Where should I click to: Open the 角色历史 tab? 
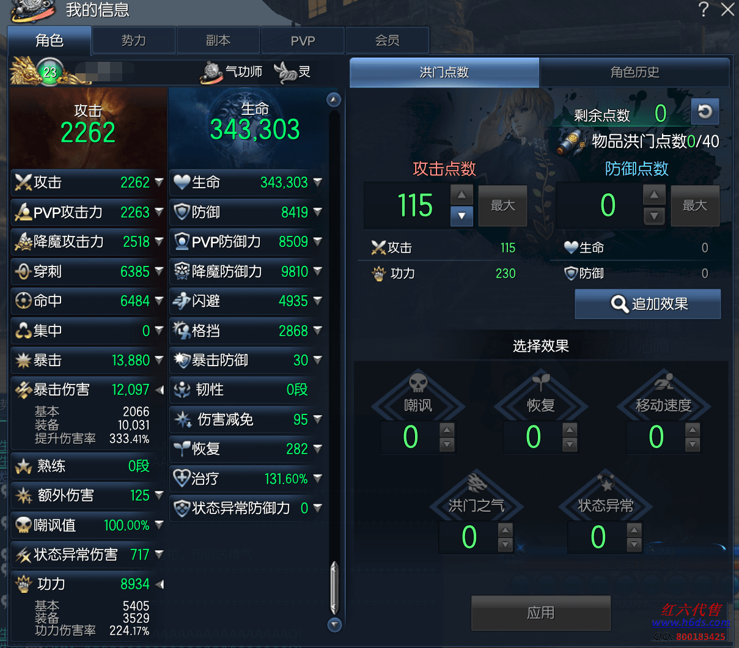click(x=634, y=72)
